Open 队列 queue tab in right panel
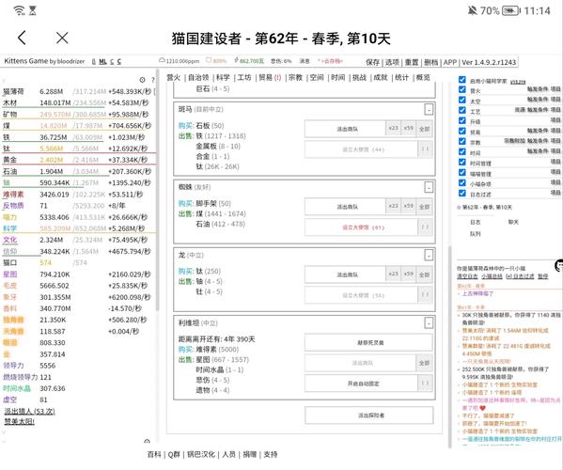The image size is (563, 470). 475,234
